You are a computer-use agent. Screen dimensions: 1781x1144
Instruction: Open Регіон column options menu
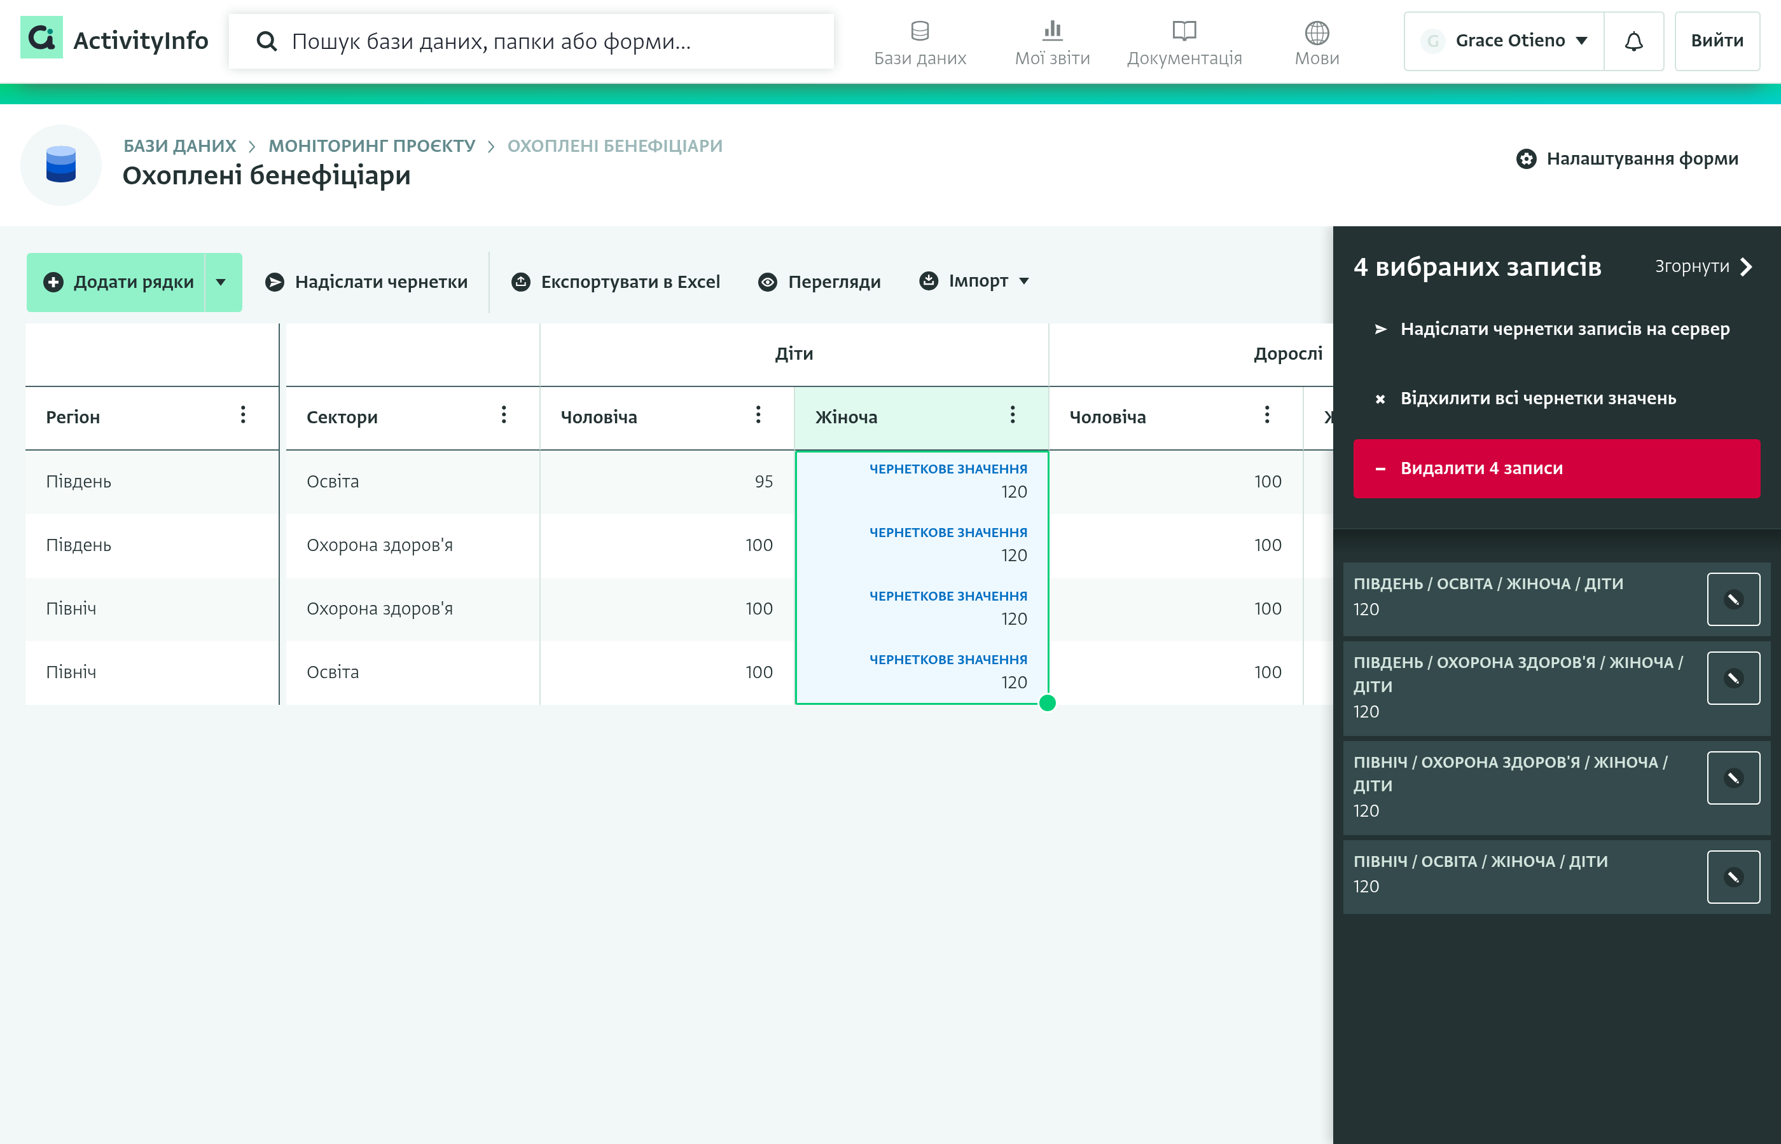[x=243, y=415]
